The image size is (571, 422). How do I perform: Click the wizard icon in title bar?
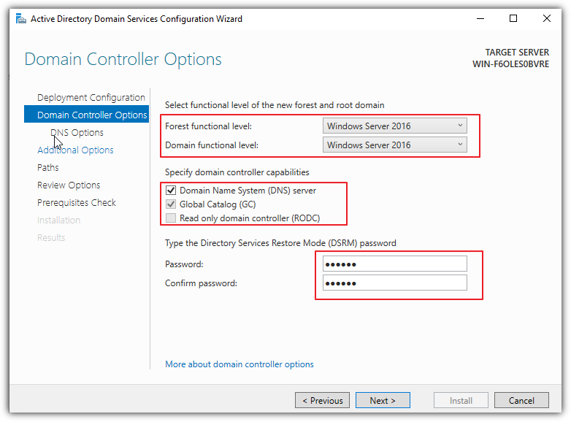pyautogui.click(x=21, y=18)
